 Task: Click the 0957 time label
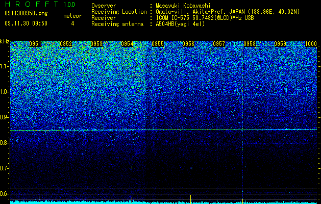[219, 44]
